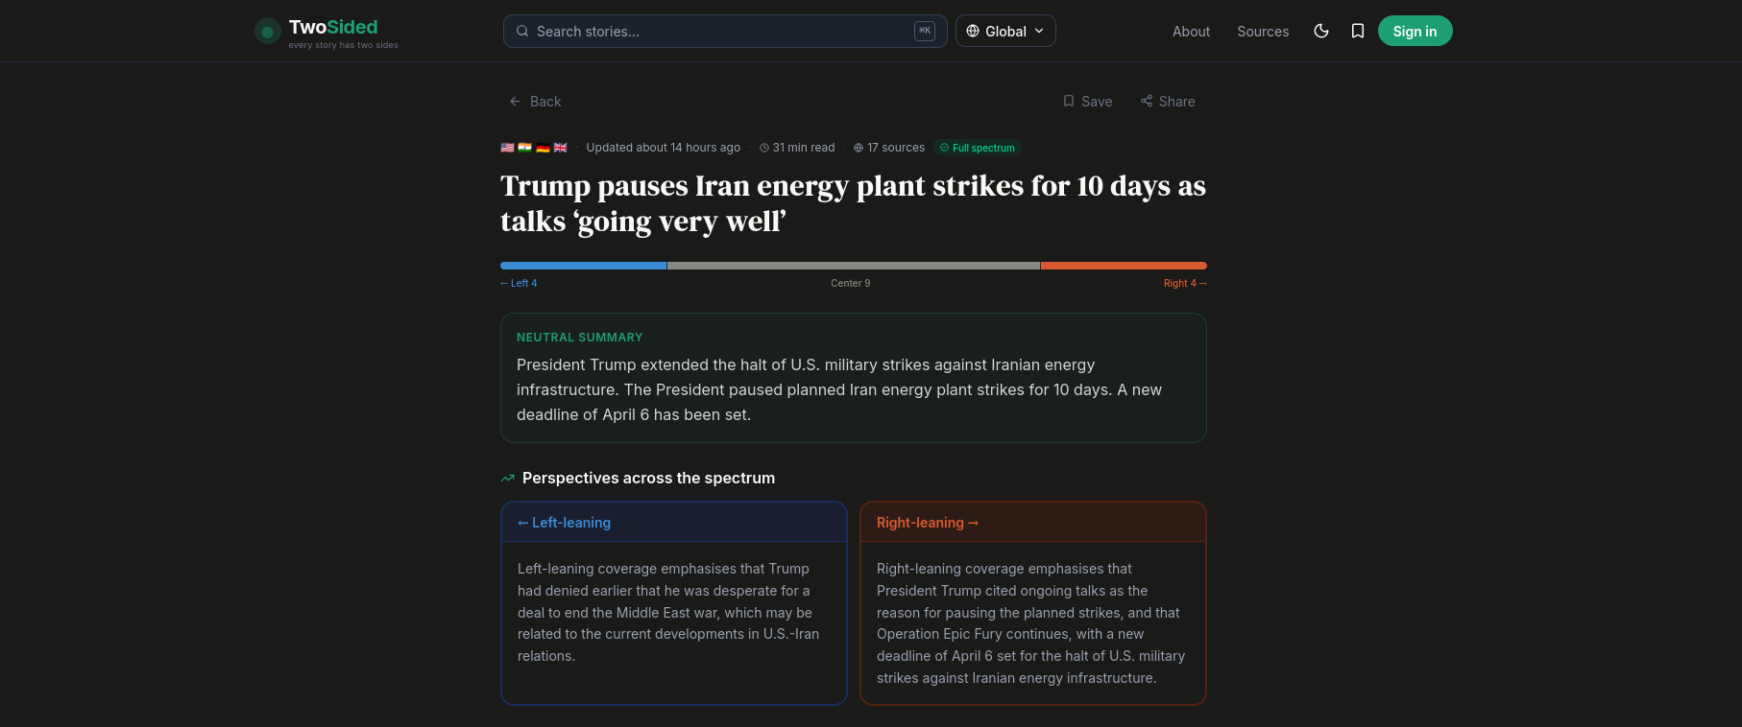
Task: Click the Left-leaning coverage paragraph
Action: click(669, 612)
